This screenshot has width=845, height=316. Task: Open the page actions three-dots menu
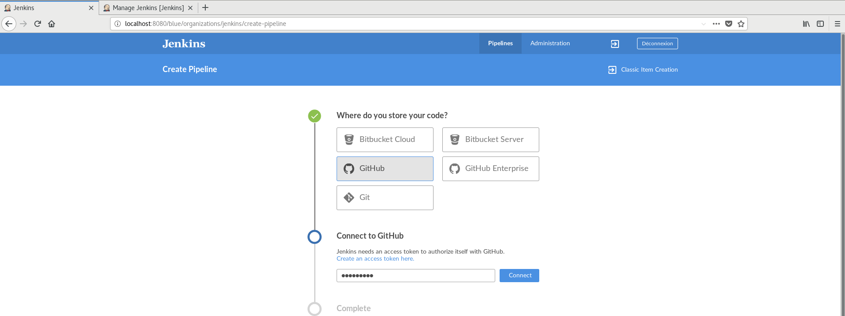(716, 24)
